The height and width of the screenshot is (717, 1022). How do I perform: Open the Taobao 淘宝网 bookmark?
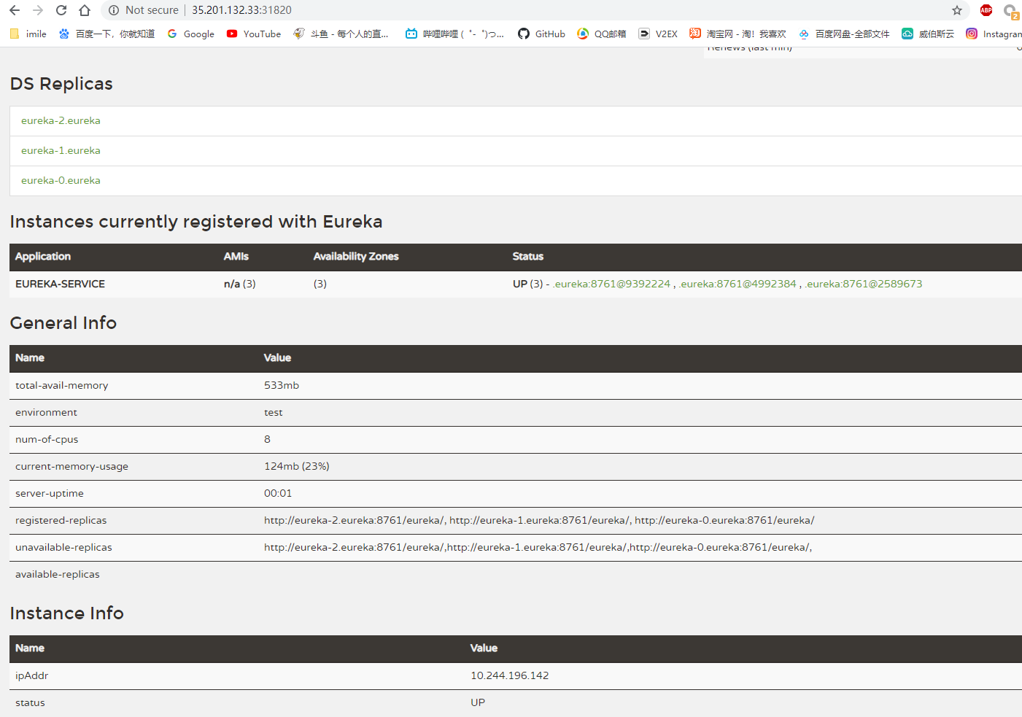click(x=738, y=34)
